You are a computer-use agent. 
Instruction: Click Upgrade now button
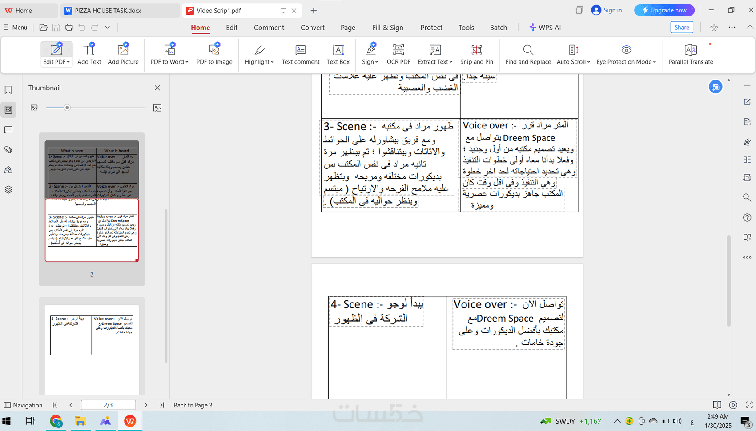pos(664,10)
